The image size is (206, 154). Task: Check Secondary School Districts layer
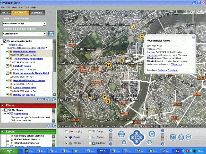point(8,136)
